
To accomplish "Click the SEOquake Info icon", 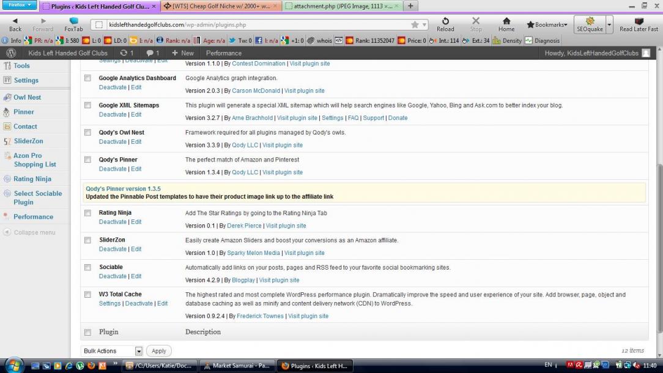I will [12, 40].
